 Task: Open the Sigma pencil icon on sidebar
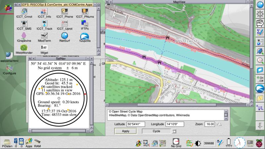click(x=260, y=32)
